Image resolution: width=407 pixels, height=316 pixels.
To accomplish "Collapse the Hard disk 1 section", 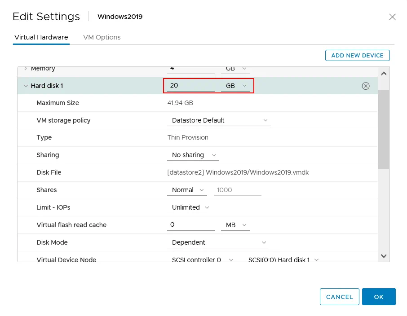I will pos(26,85).
